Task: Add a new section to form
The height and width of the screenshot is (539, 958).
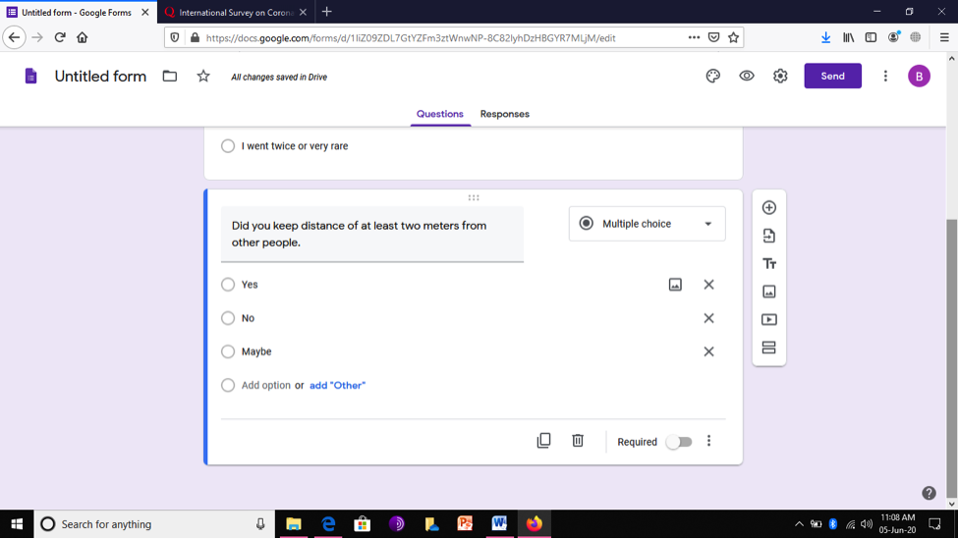Action: pos(768,348)
